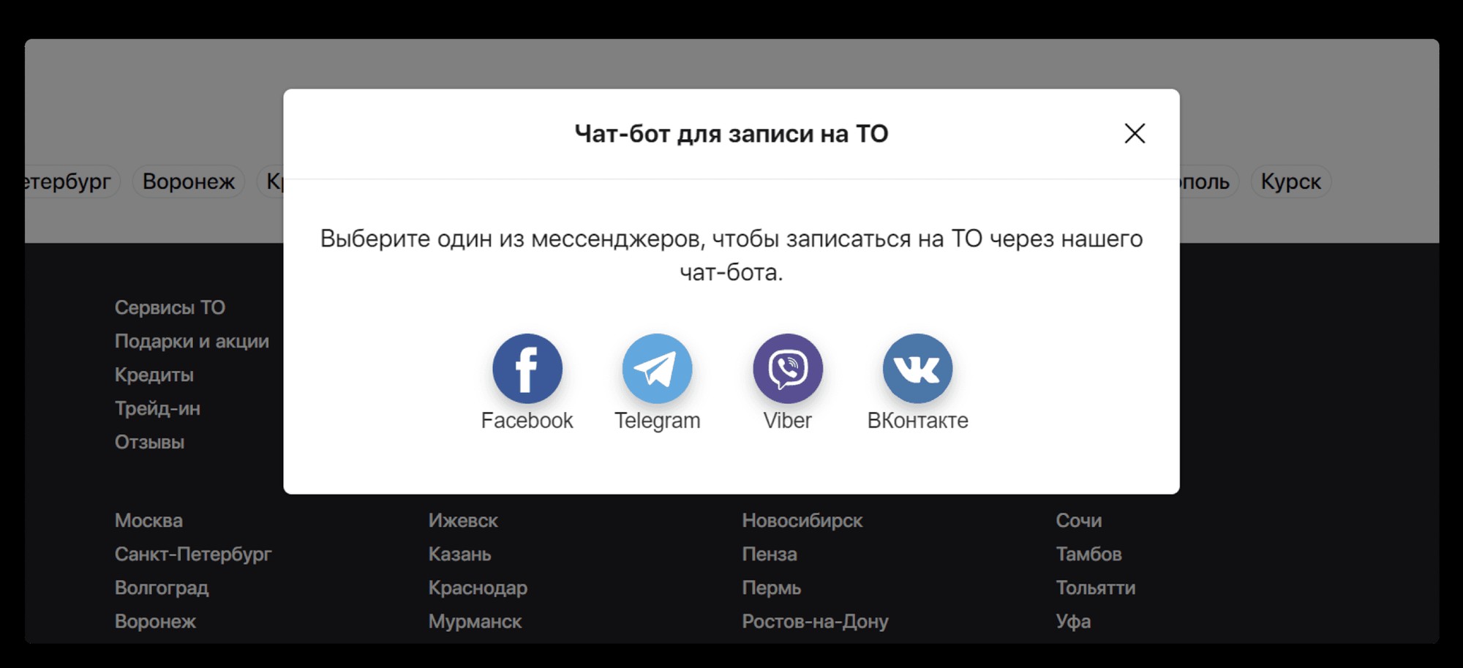Choose Пермь in footer city list
Viewport: 1463px width, 668px height.
772,588
